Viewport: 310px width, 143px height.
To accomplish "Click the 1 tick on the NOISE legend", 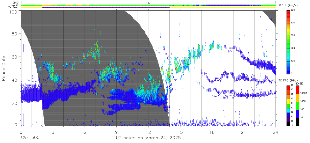I will 301,126.
